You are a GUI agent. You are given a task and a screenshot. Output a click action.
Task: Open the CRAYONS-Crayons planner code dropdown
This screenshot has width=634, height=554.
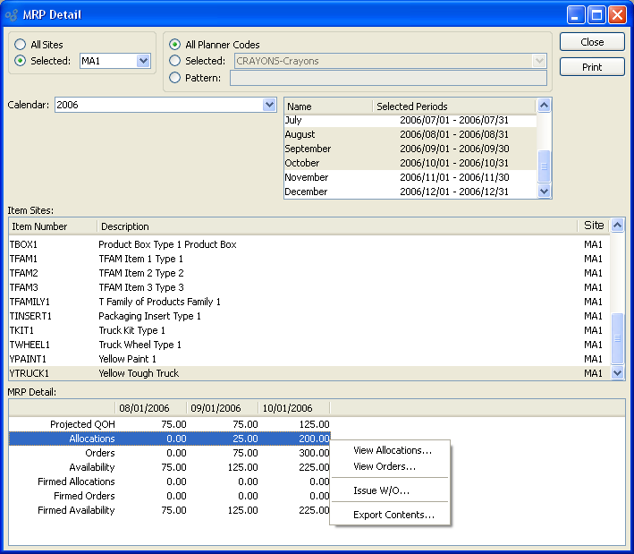pyautogui.click(x=538, y=61)
